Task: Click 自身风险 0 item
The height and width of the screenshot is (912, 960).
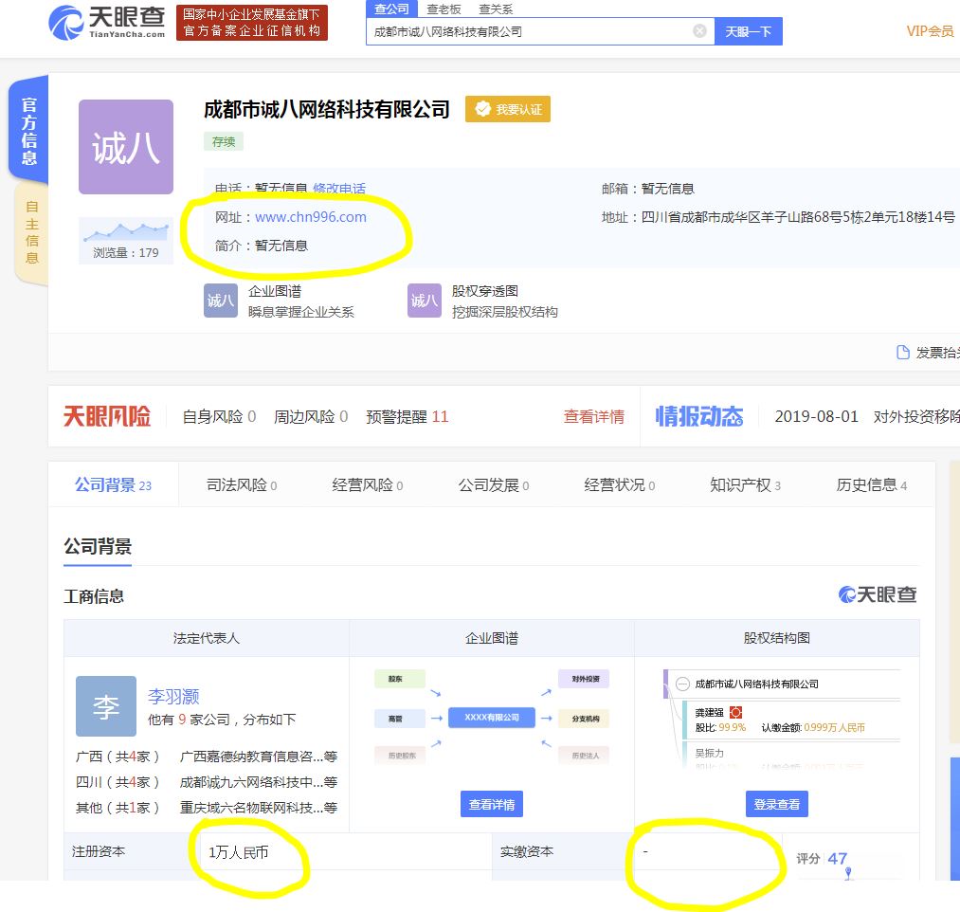Action: click(x=219, y=416)
